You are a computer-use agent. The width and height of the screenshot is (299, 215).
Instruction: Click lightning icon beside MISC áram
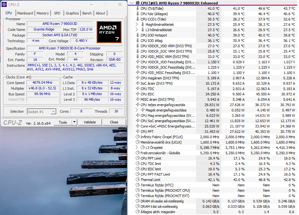coord(137,99)
